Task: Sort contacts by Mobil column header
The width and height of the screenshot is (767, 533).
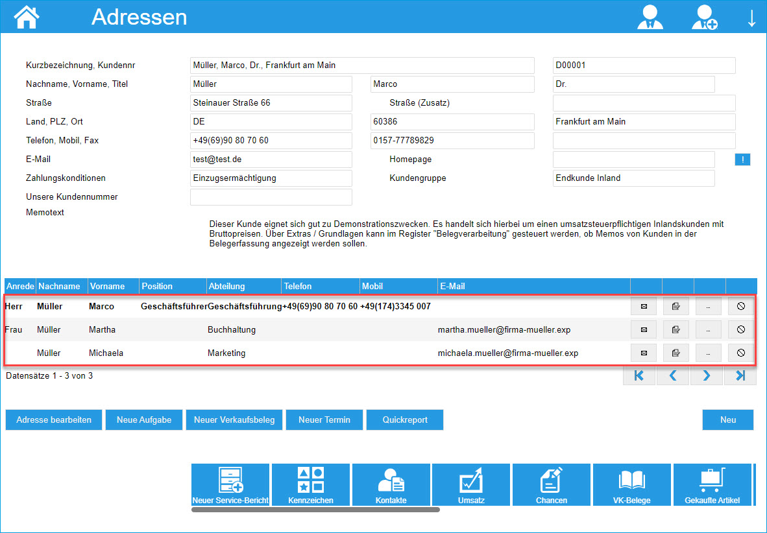Action: (x=398, y=287)
